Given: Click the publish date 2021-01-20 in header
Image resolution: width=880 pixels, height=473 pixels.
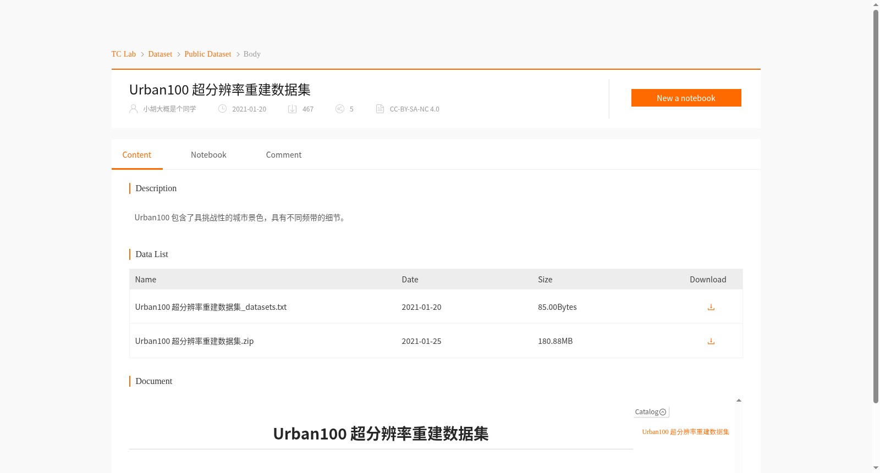Looking at the screenshot, I should tap(249, 109).
